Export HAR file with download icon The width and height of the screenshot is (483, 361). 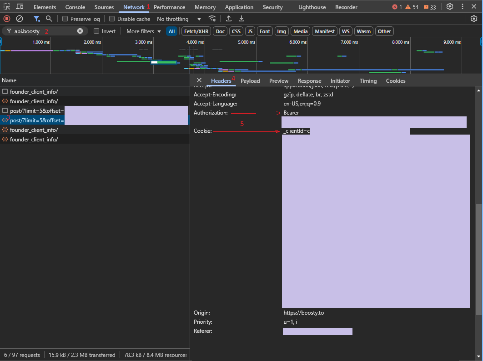pyautogui.click(x=241, y=19)
